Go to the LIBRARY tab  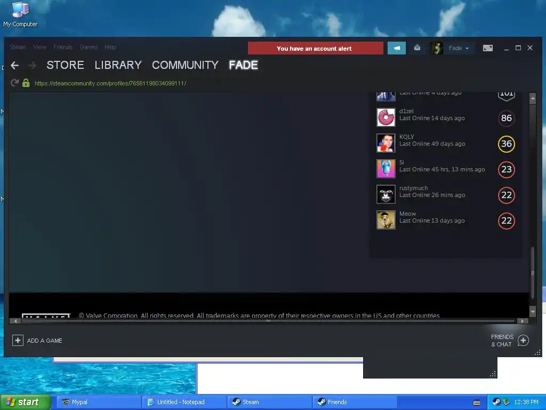coord(118,65)
